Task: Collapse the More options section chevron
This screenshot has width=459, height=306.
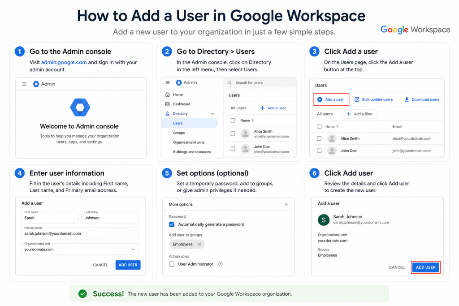Action: [286, 204]
